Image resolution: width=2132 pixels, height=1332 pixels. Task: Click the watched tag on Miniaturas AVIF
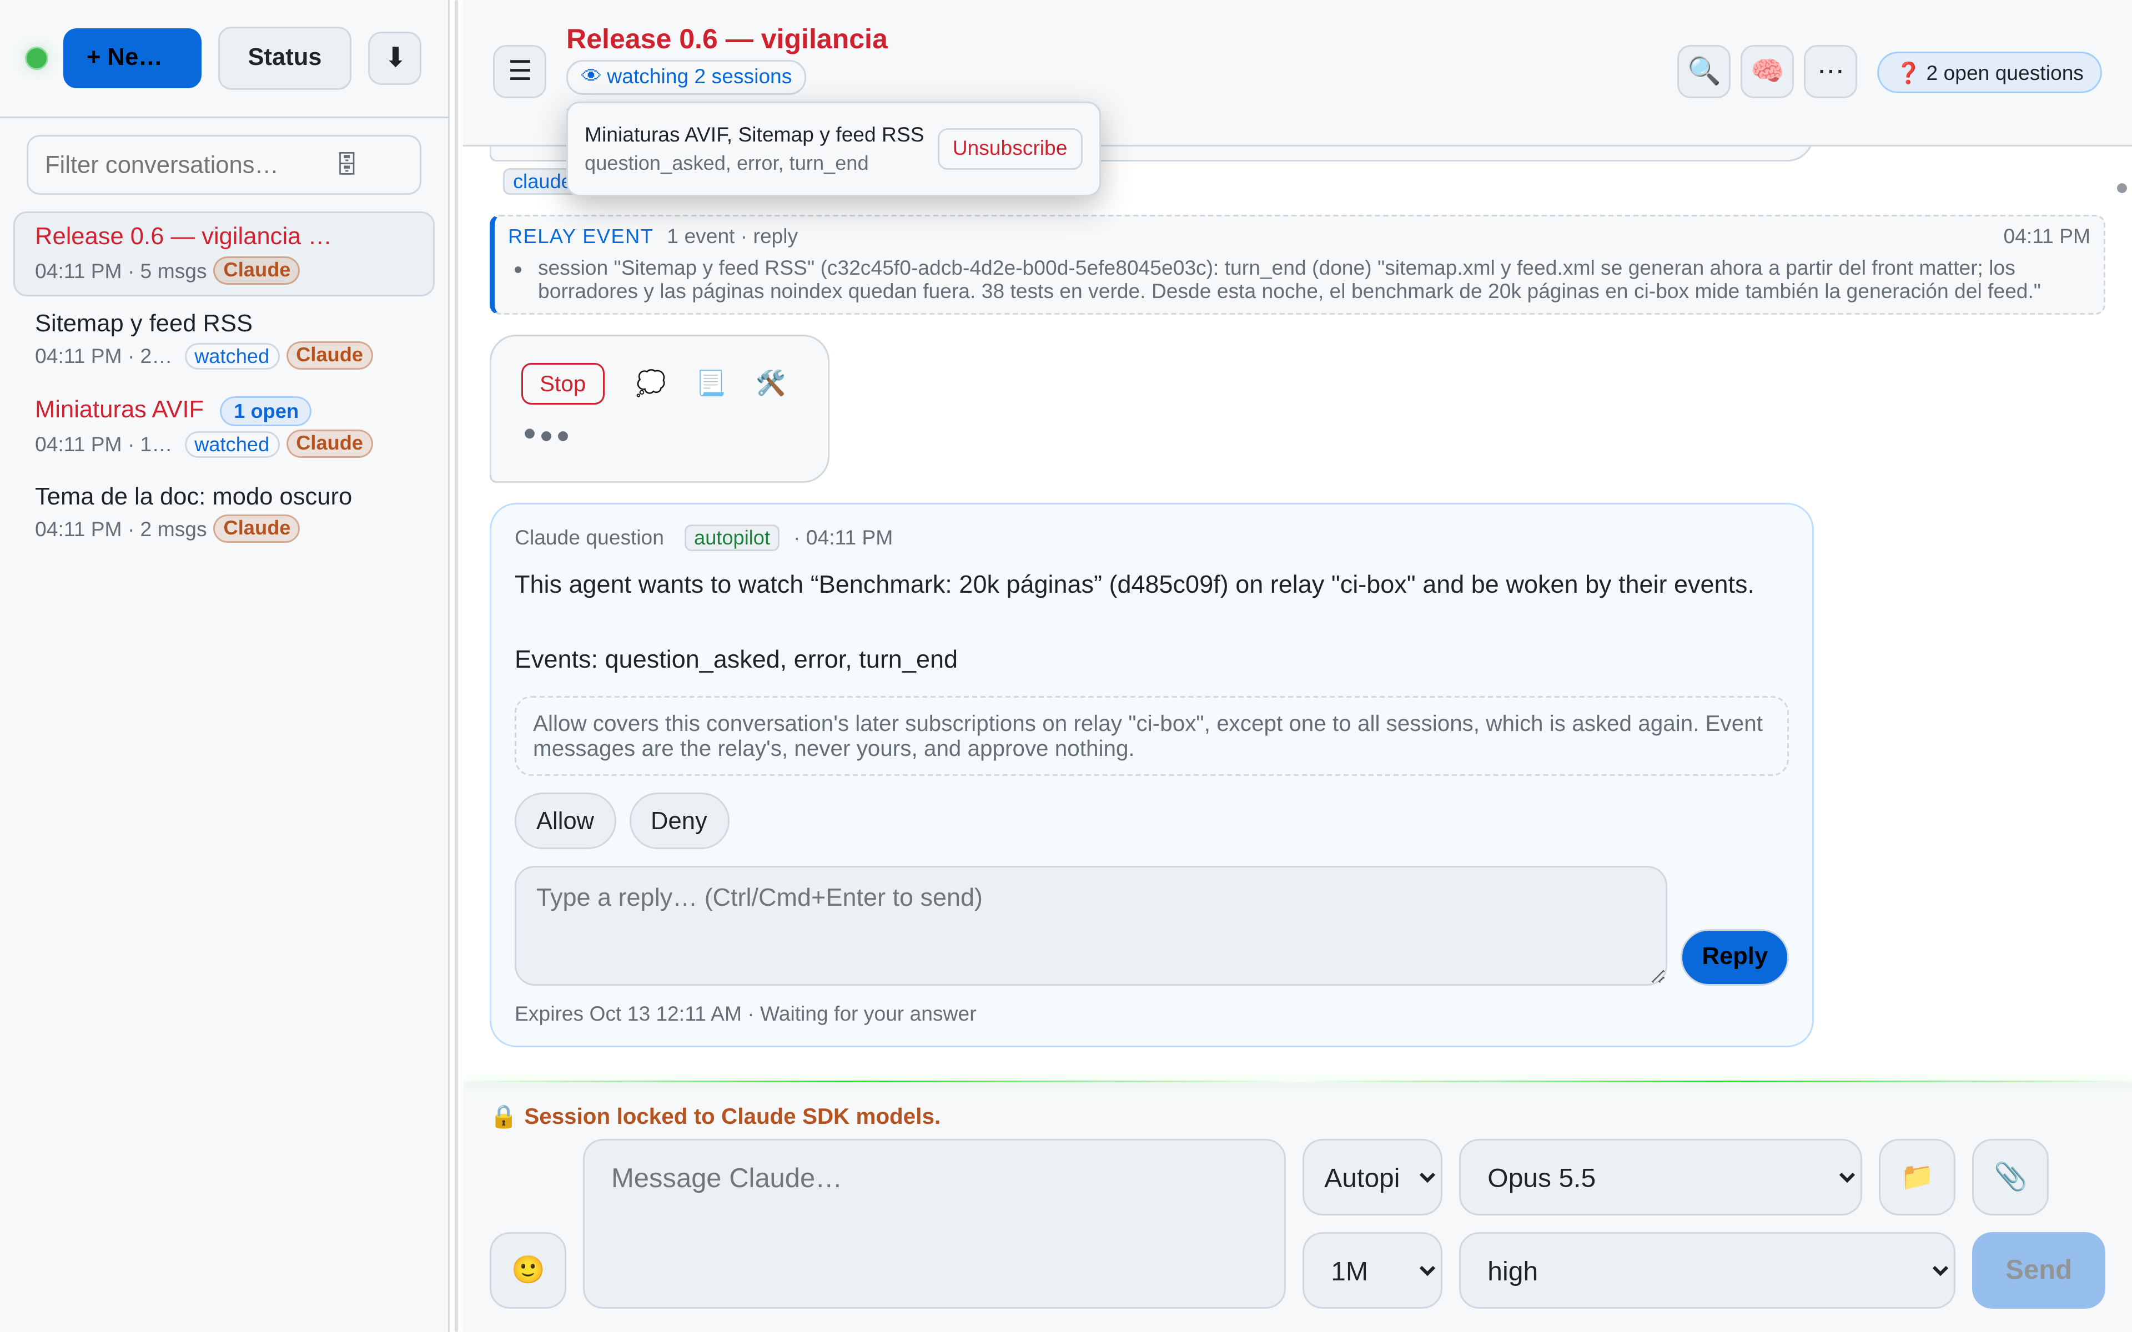click(x=232, y=444)
